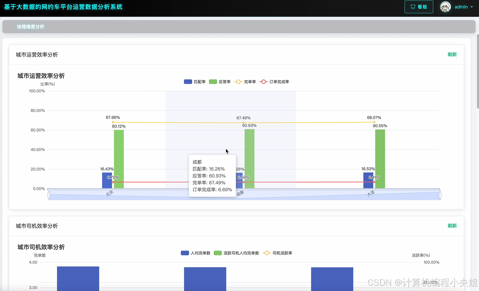Click the 城市运营效率分析 card header title
479x291 pixels.
click(x=37, y=55)
